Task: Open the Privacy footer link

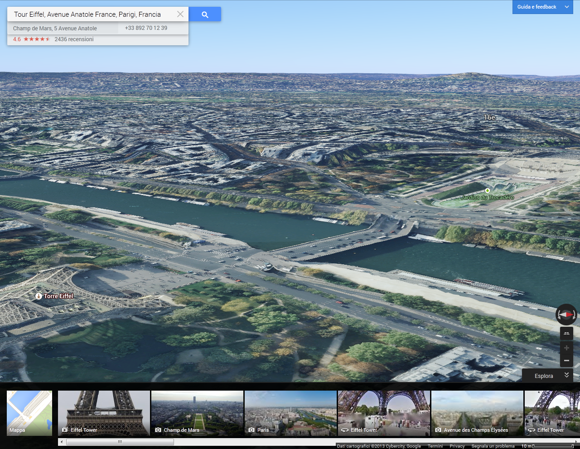Action: click(457, 446)
